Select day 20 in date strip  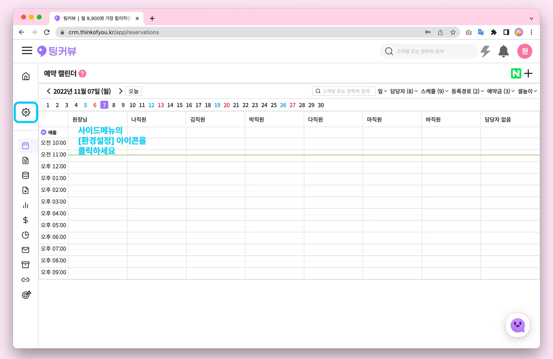pos(227,105)
